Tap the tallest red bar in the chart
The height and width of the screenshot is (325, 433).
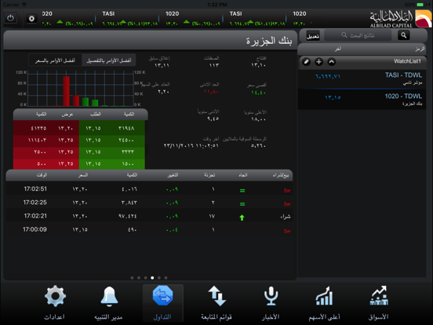pos(66,91)
